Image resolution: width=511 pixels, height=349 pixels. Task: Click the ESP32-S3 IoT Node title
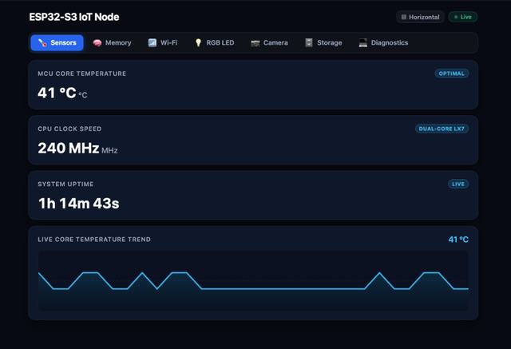74,17
